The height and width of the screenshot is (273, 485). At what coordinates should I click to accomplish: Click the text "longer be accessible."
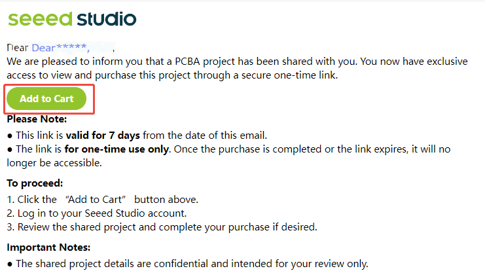point(54,163)
